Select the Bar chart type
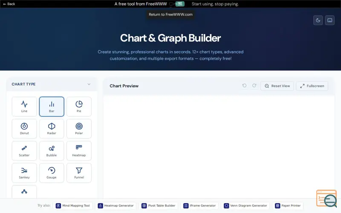341x213 pixels. 52,106
